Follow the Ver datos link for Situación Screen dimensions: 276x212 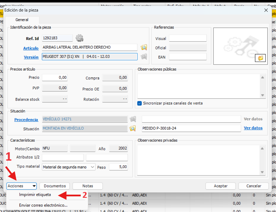click(253, 128)
